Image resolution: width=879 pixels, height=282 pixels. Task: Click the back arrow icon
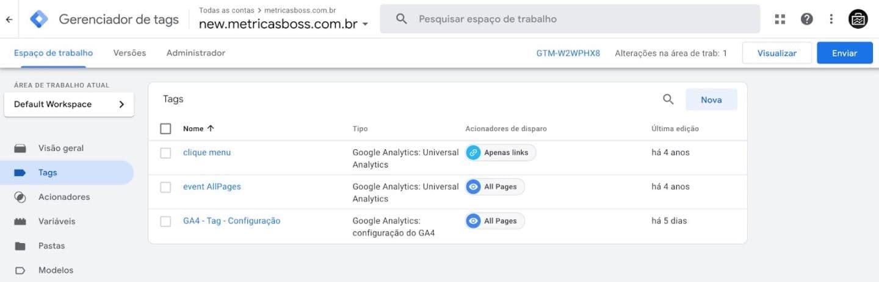point(9,19)
